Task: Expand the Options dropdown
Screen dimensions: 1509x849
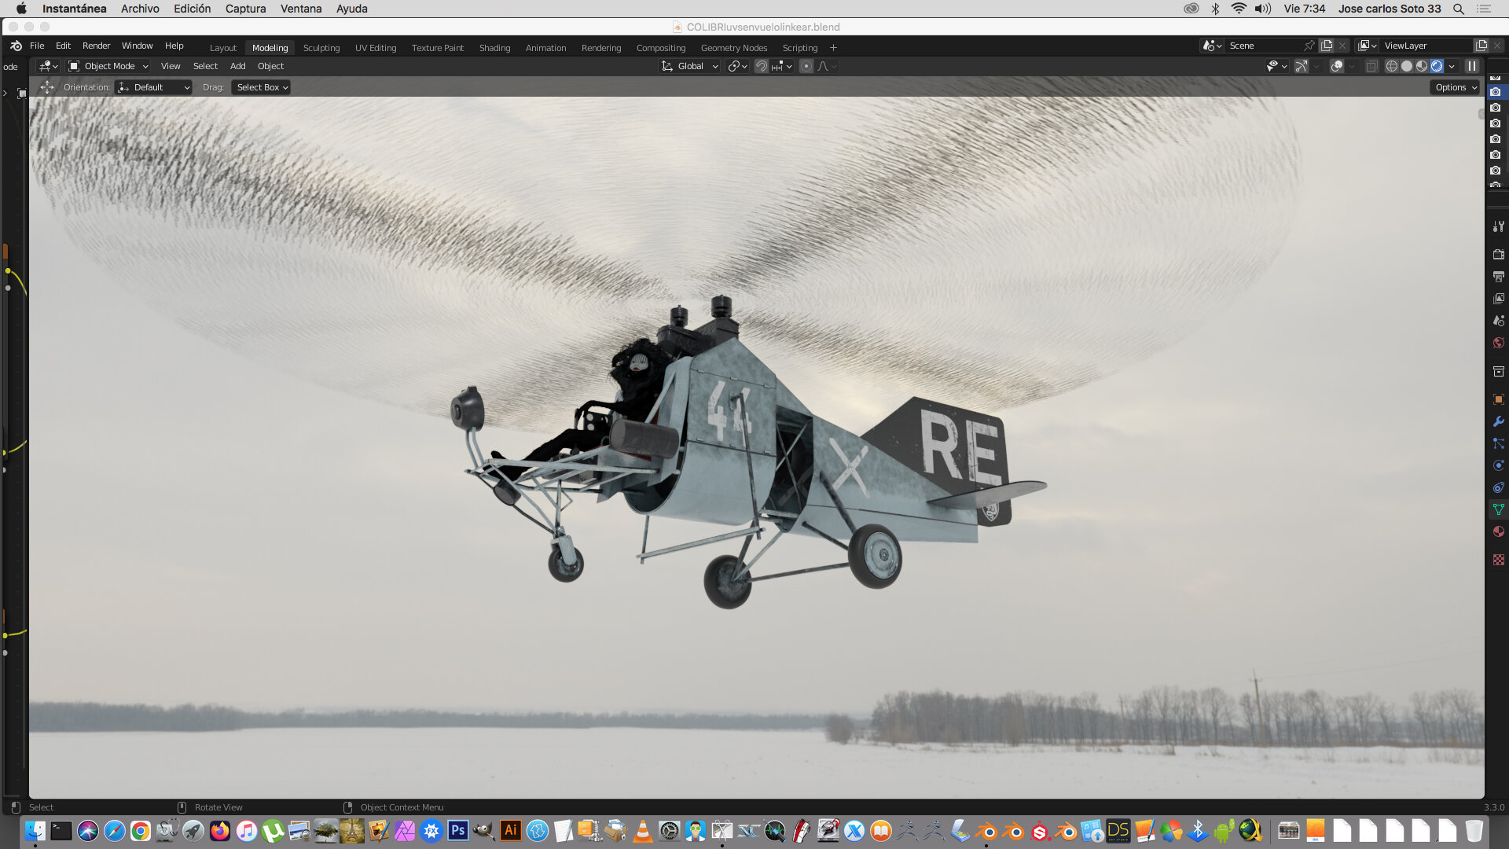Action: 1455,87
